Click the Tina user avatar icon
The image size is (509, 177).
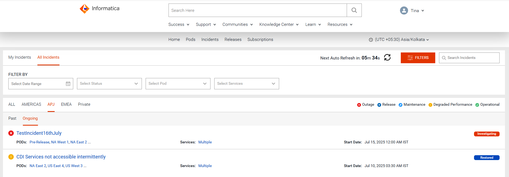404,10
